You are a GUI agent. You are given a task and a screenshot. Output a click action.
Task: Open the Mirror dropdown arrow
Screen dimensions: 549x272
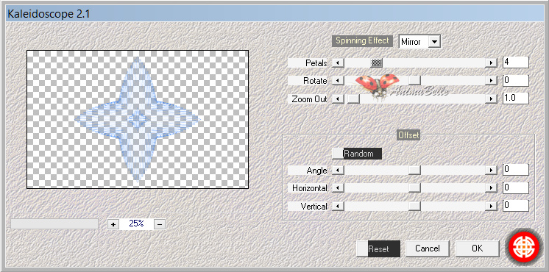pos(434,42)
